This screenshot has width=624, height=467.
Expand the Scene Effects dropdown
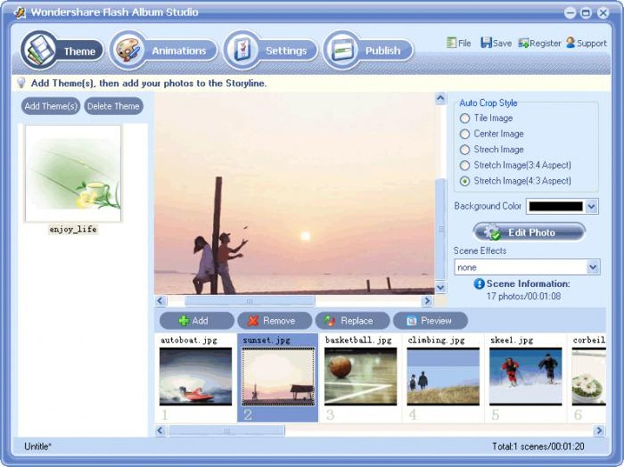[593, 267]
